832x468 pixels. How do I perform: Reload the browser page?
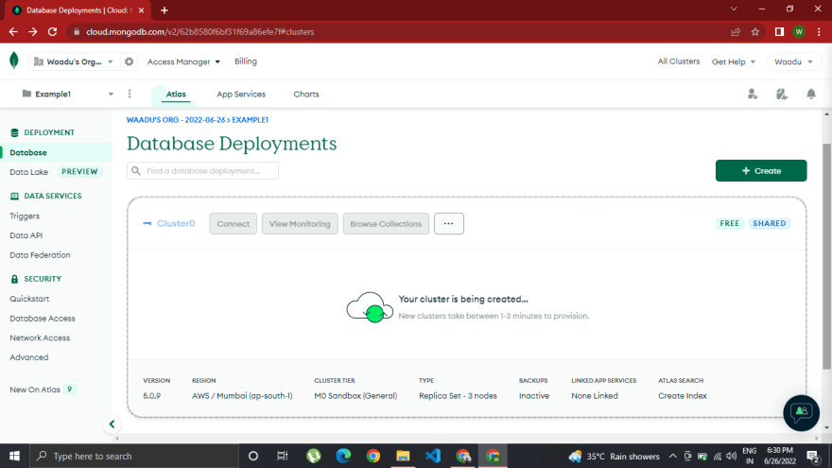(52, 32)
